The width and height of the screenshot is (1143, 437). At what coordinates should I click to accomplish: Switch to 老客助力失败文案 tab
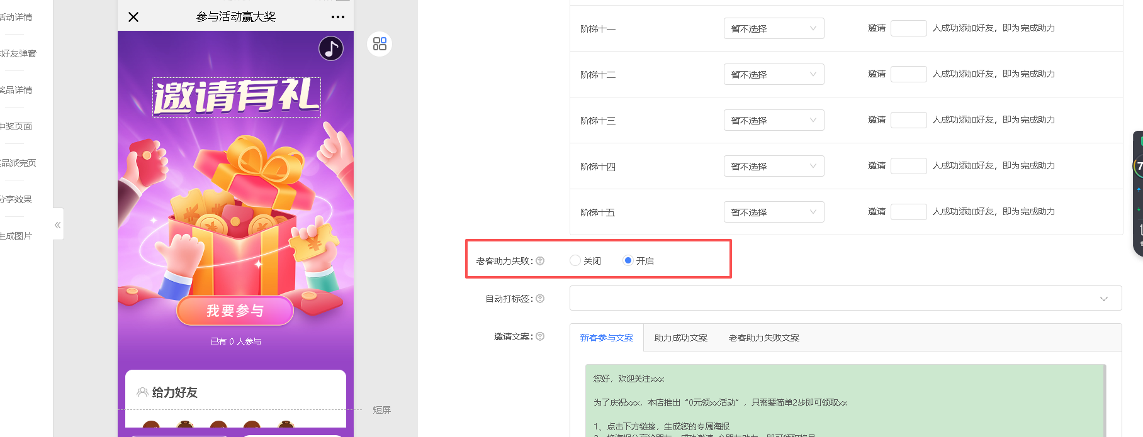click(x=763, y=338)
